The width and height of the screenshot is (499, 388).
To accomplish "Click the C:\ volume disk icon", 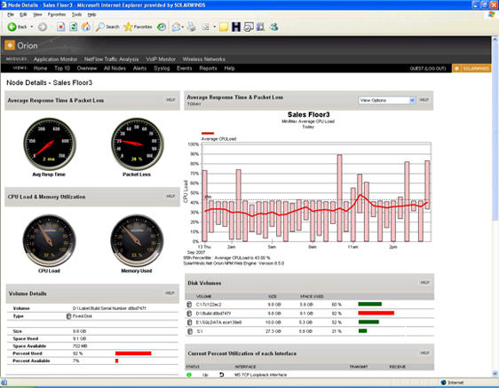I will [189, 305].
